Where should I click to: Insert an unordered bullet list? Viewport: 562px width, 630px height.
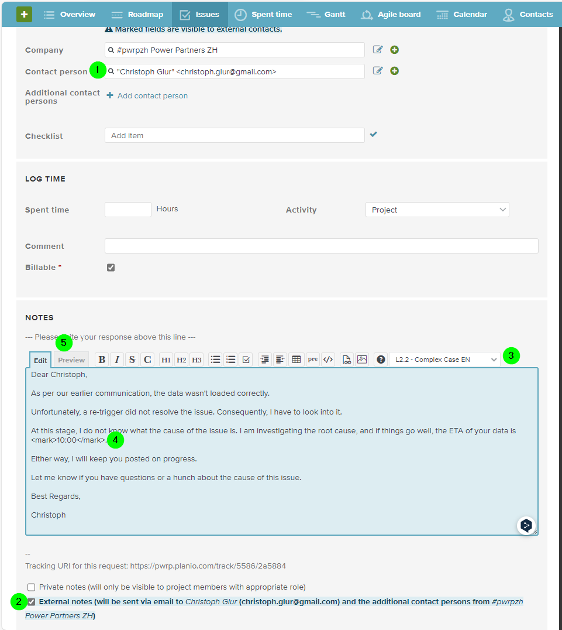[x=216, y=359]
